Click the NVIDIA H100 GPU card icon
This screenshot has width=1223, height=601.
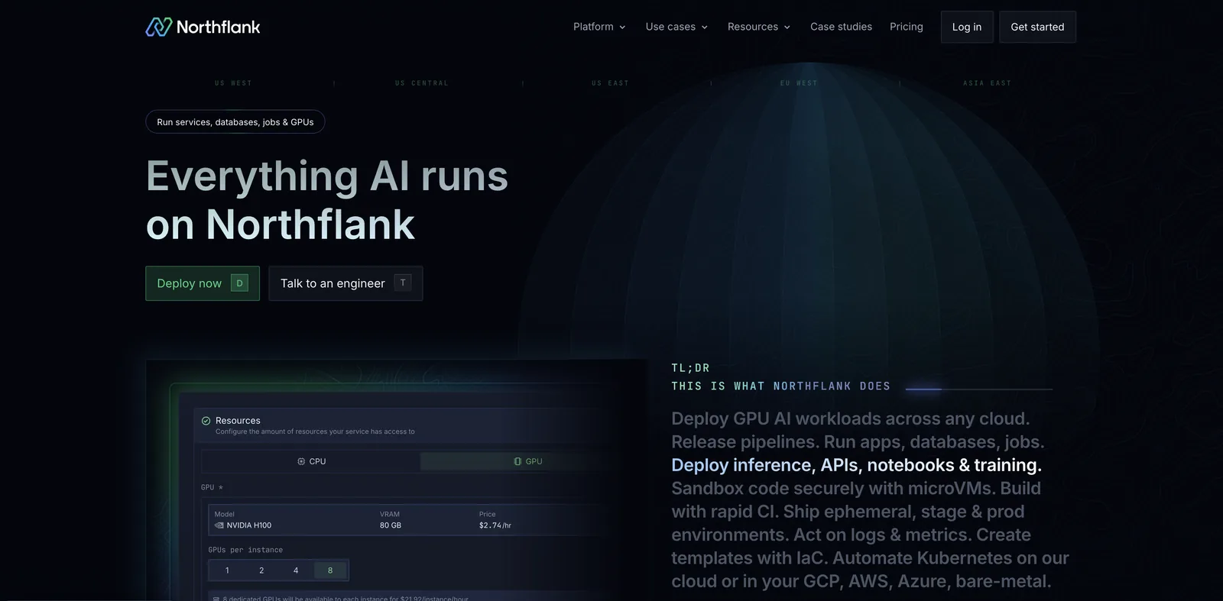219,525
